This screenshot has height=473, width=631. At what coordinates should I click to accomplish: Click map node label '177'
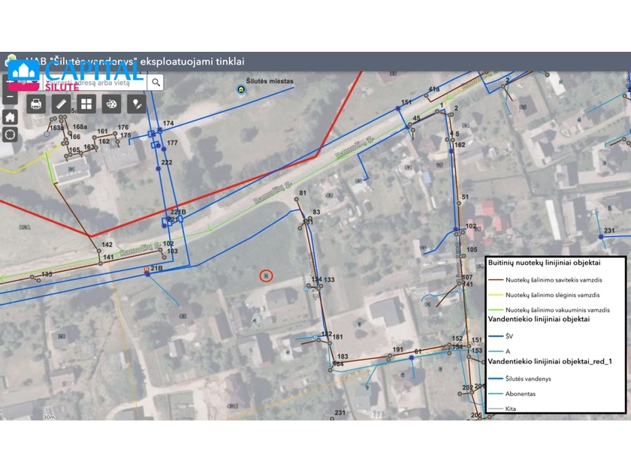coord(172,143)
